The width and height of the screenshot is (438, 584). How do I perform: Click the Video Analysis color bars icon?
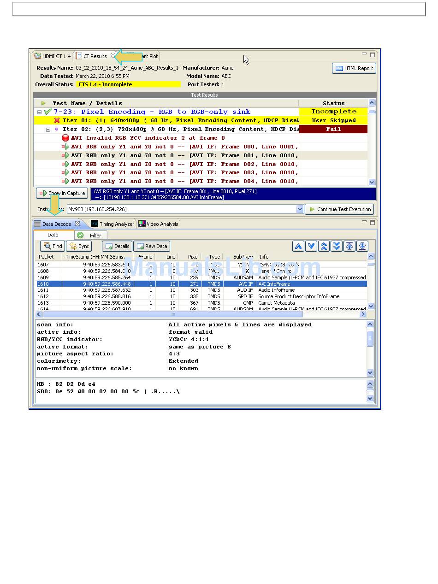(142, 224)
